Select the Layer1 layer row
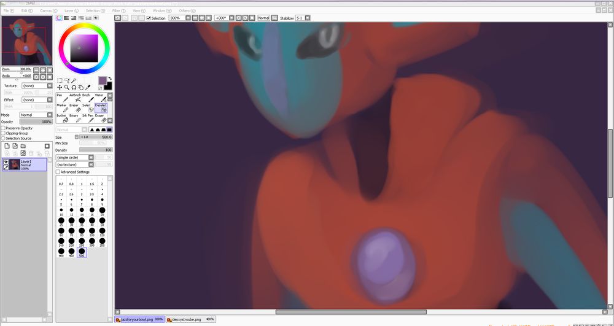This screenshot has width=614, height=326. [25, 165]
